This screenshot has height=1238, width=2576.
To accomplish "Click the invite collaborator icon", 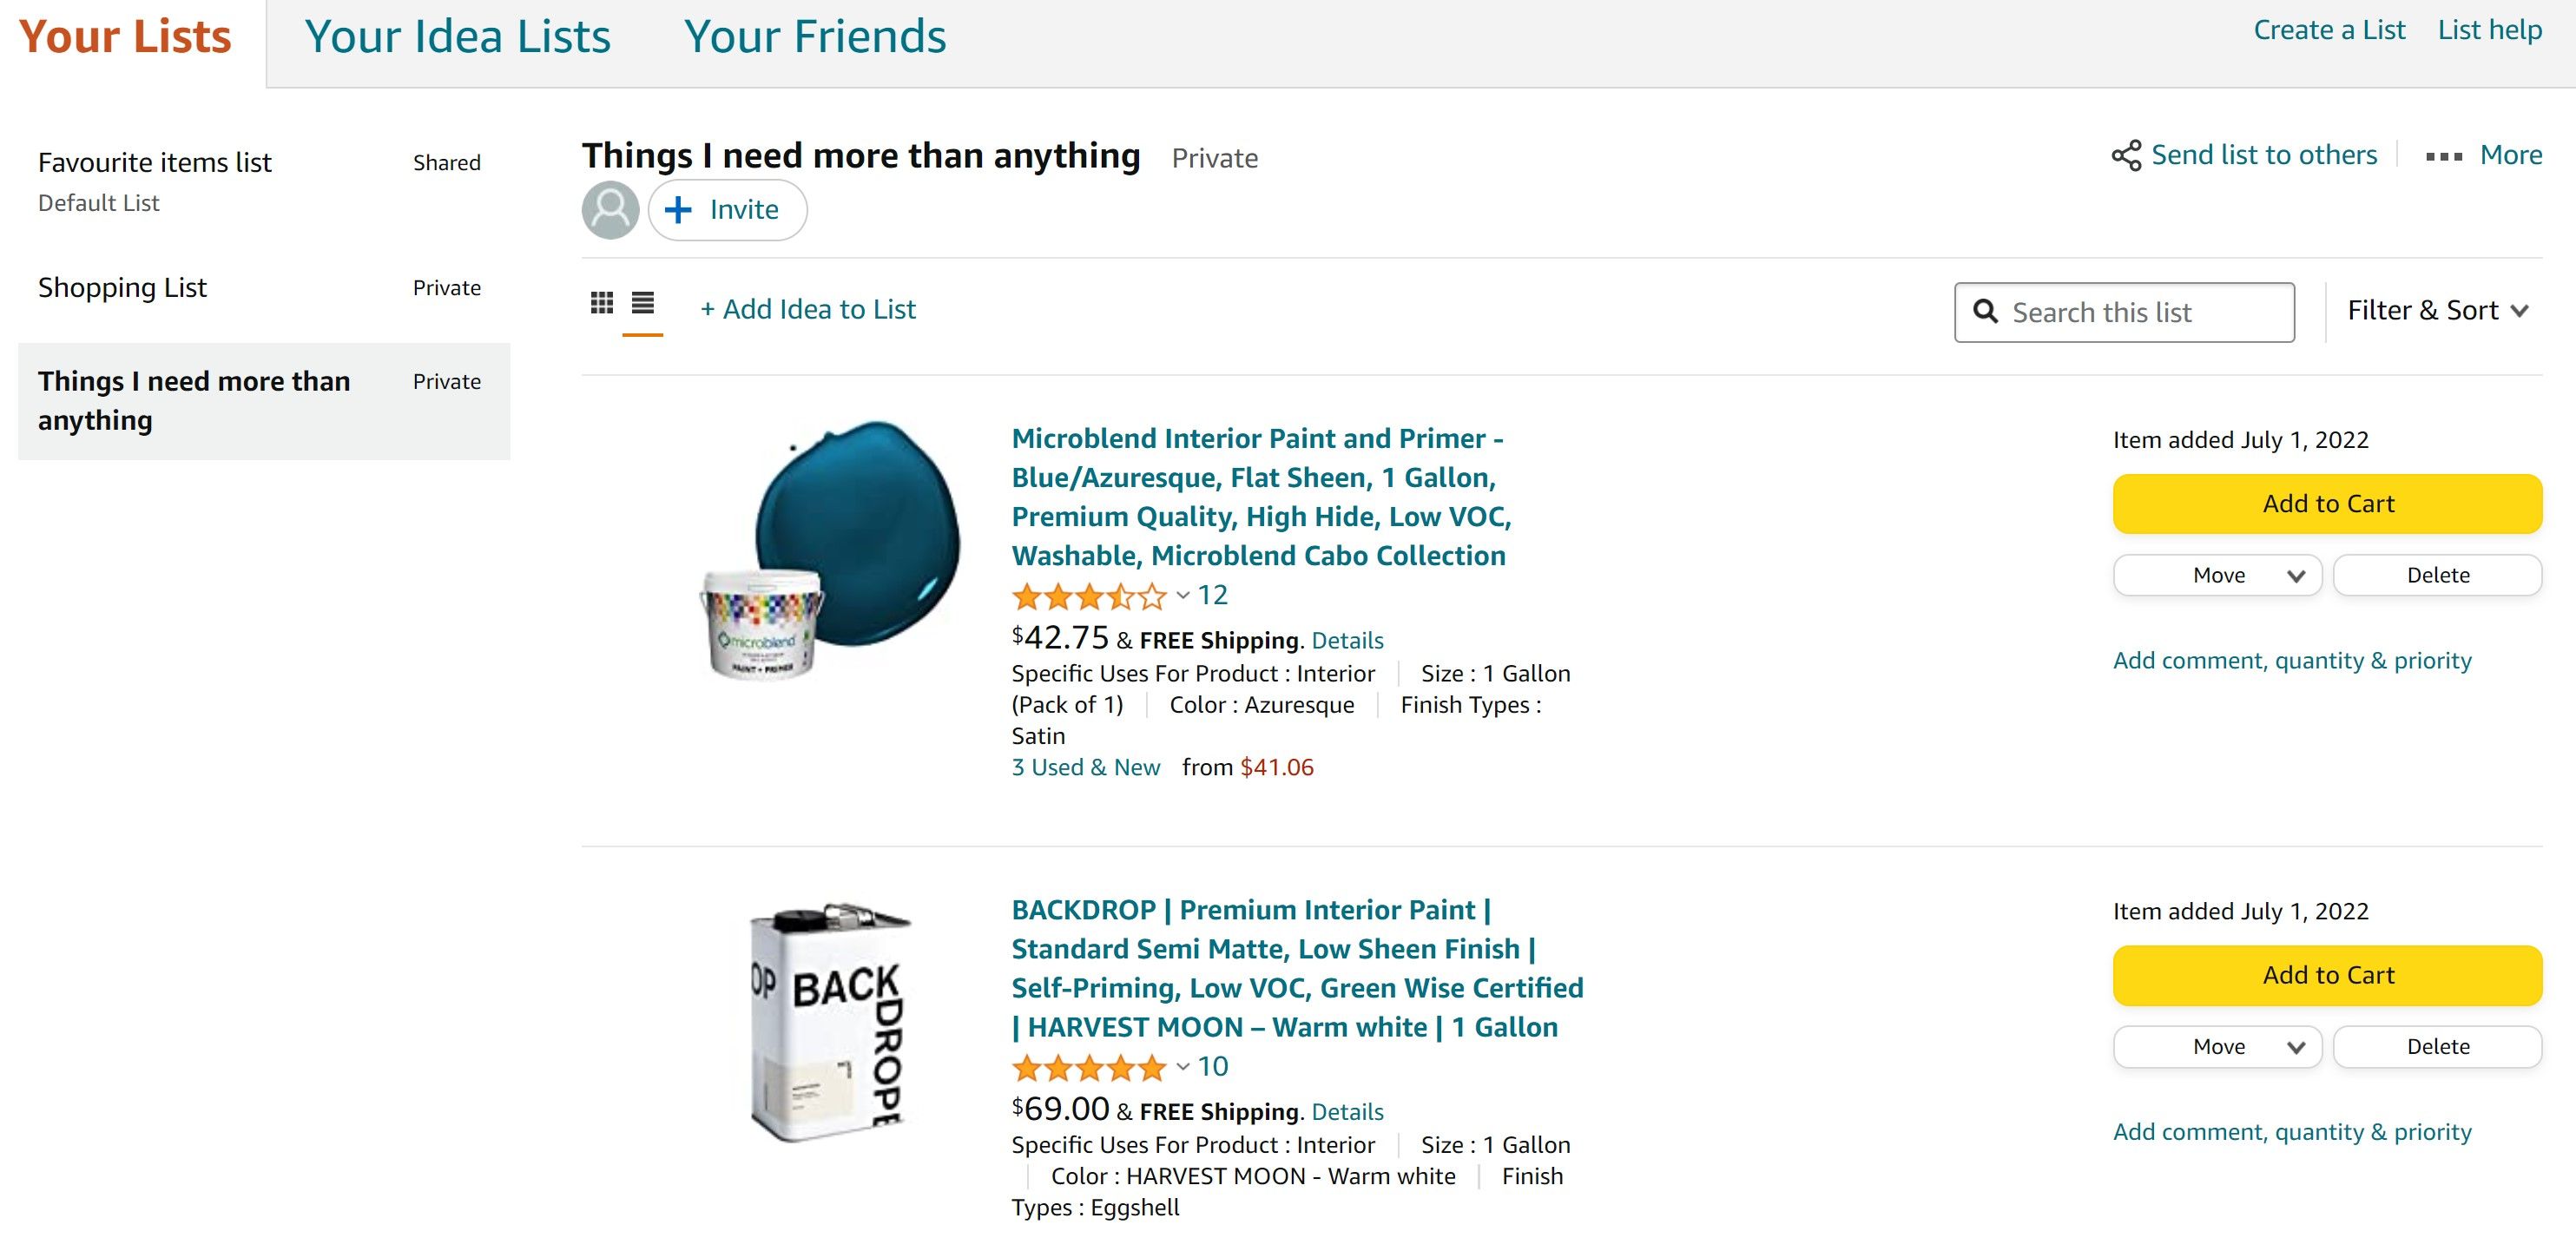I will click(x=728, y=208).
